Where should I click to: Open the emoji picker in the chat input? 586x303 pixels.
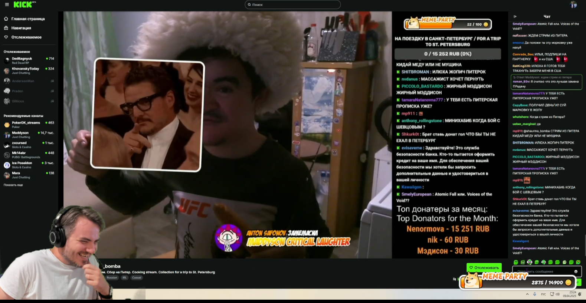576,271
